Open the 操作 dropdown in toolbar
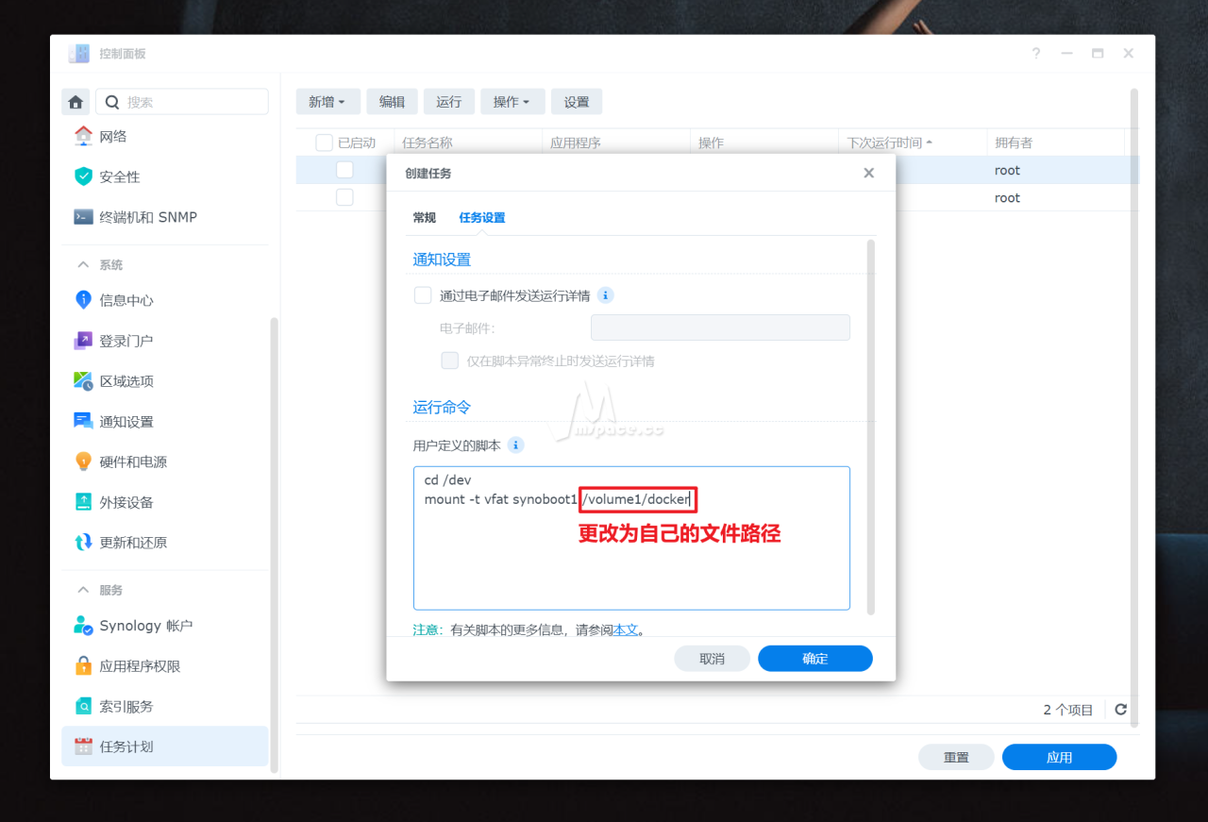1208x822 pixels. click(512, 102)
